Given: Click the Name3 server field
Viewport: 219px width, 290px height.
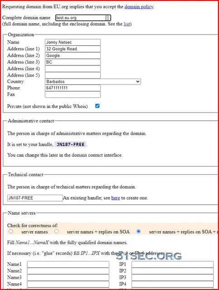Looking at the screenshot, I should [x=68, y=277].
